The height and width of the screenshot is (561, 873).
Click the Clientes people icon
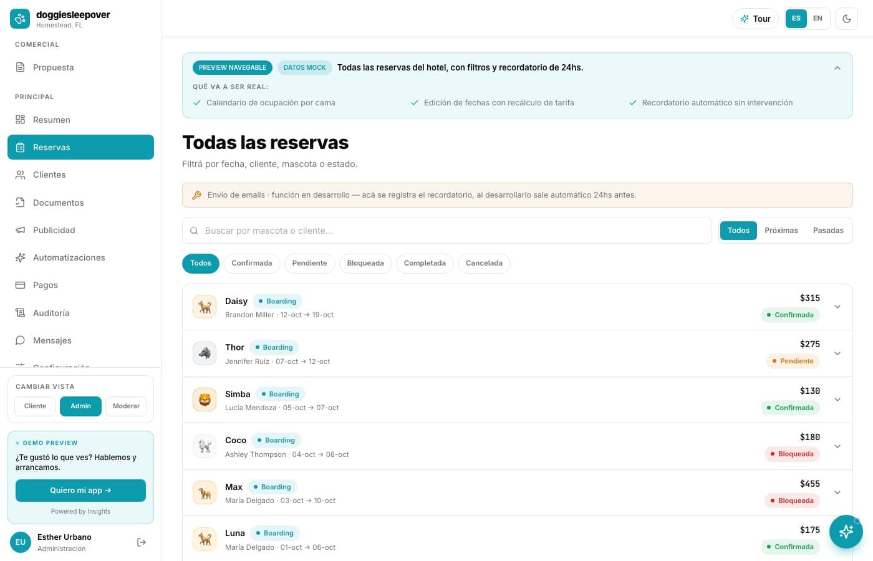click(x=20, y=175)
